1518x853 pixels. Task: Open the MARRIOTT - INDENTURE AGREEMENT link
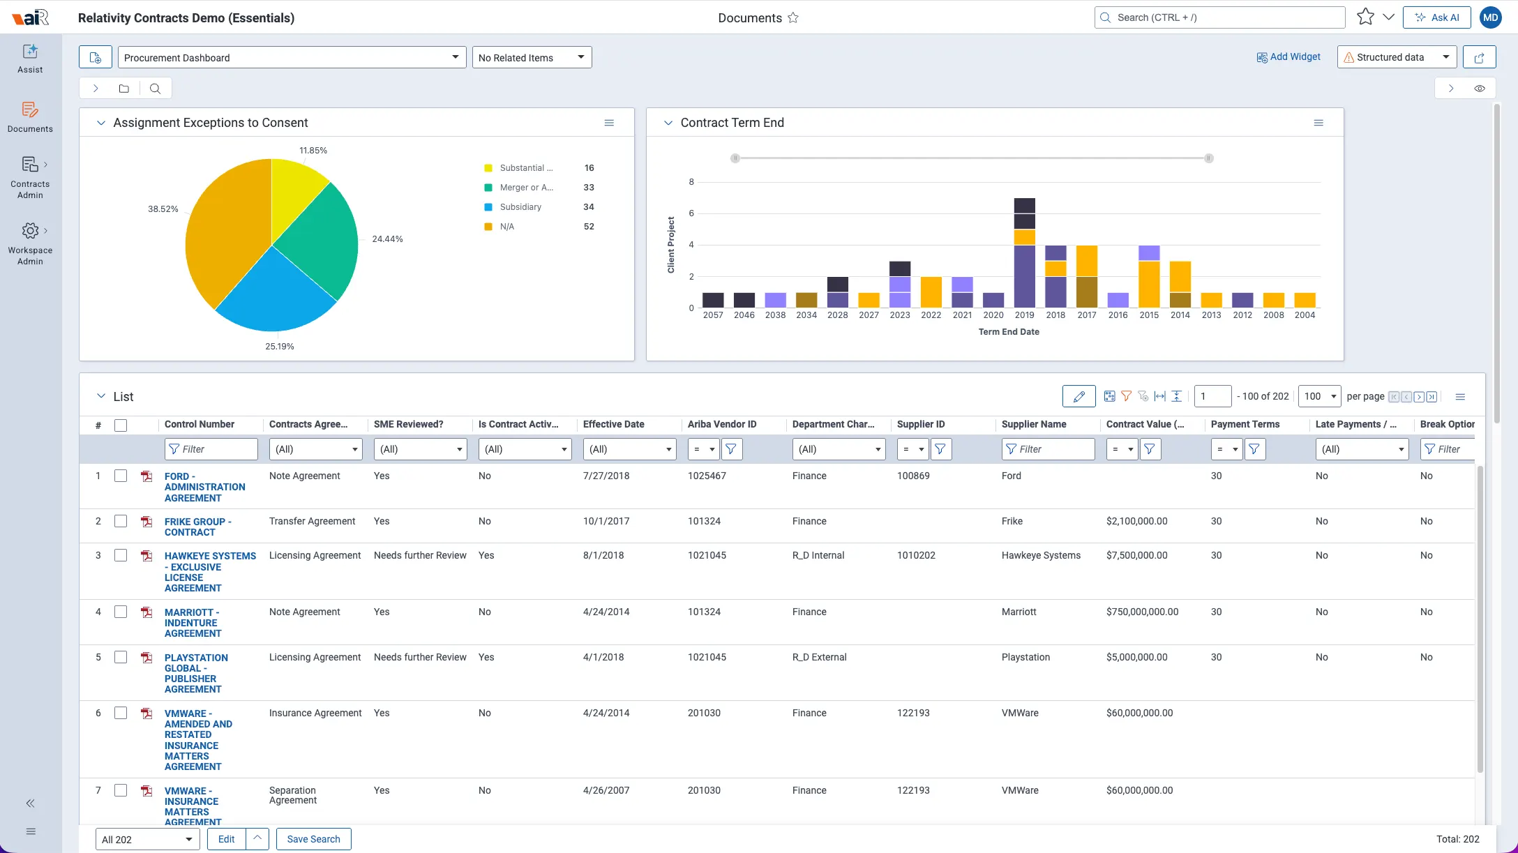point(193,623)
